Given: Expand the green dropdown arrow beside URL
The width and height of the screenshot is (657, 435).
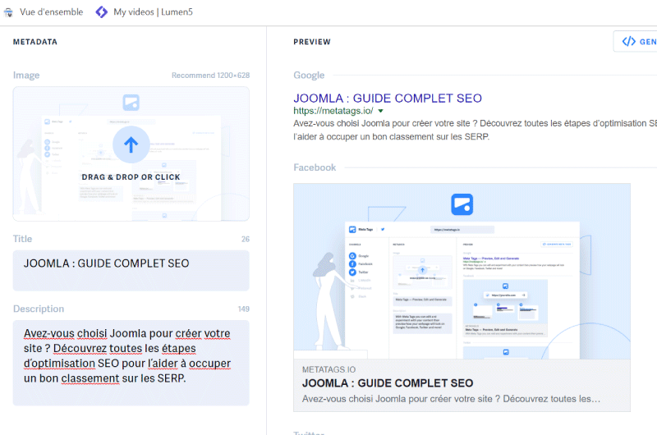Looking at the screenshot, I should tap(380, 111).
